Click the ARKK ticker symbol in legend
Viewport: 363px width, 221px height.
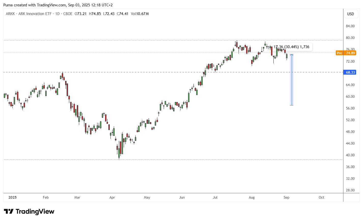tap(10, 14)
